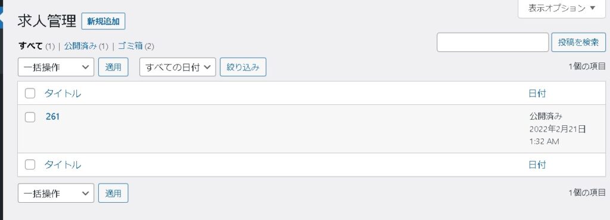Open the ゴミ箱 filter link
Viewport: 610px width, 220px height.
click(x=130, y=46)
